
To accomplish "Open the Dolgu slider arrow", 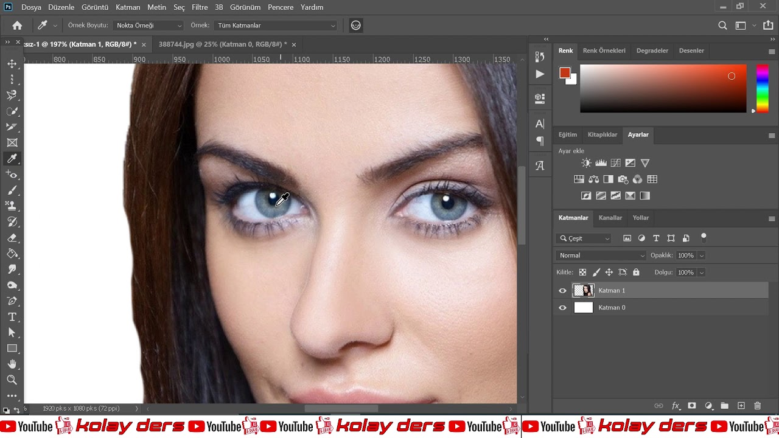I will [x=701, y=273].
